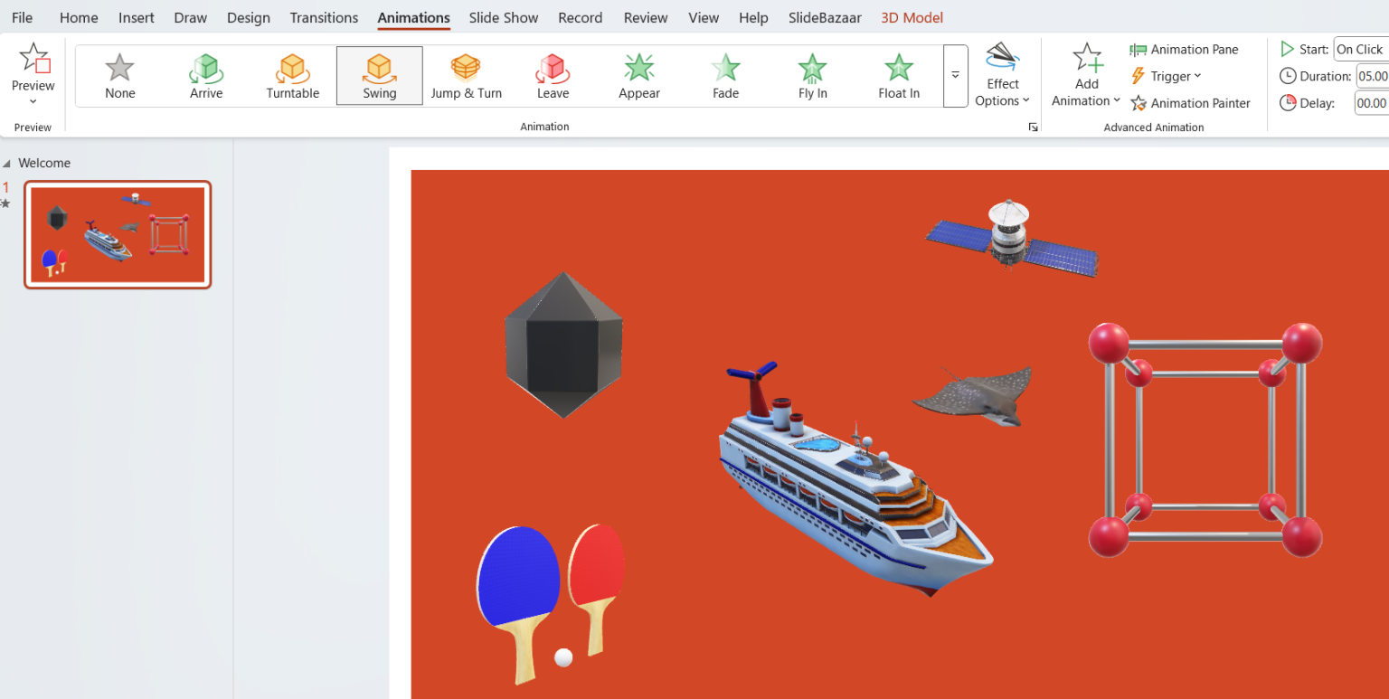Select slide 1 thumbnail in the sidebar
This screenshot has width=1389, height=699.
[117, 233]
